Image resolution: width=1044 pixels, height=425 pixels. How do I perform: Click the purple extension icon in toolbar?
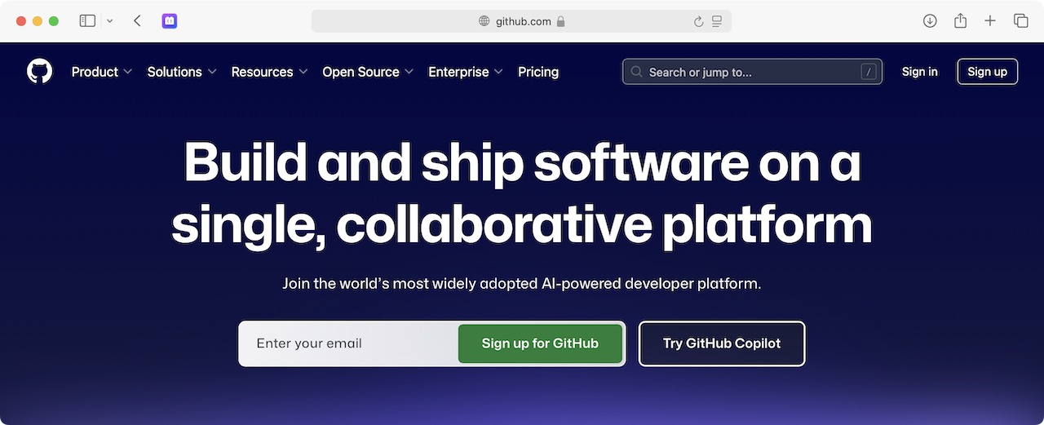(170, 21)
